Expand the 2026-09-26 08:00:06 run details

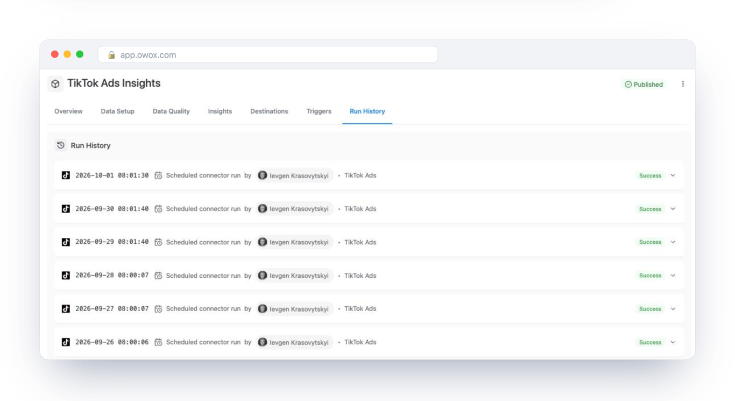(x=673, y=342)
